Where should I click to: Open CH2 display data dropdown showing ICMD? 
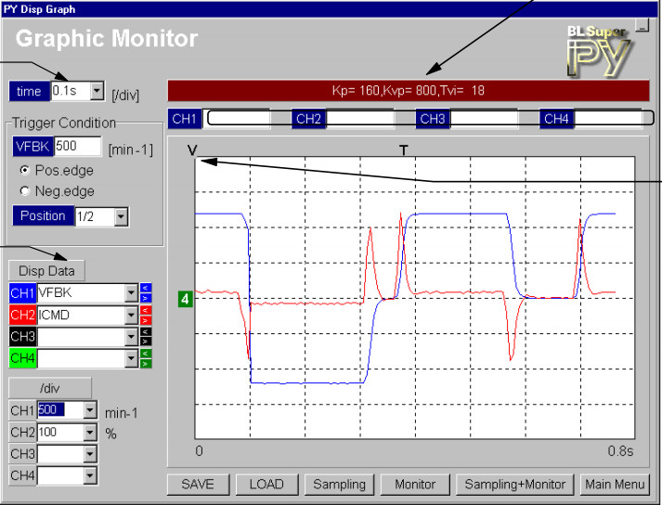130,315
